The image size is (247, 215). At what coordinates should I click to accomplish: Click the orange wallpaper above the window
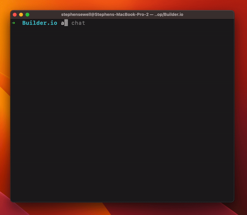(x=124, y=5)
